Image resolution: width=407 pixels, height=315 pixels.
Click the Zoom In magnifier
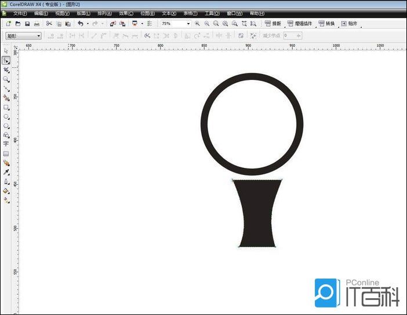tap(197, 24)
